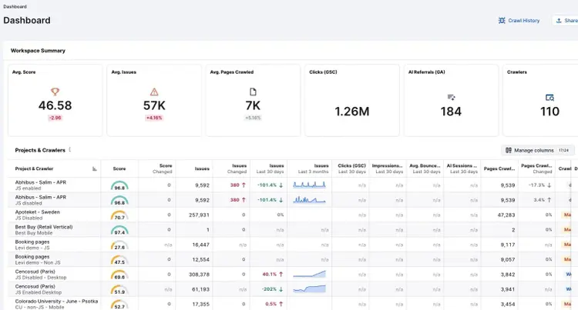Click score gauge for Apoteket - Sweden

click(x=119, y=215)
